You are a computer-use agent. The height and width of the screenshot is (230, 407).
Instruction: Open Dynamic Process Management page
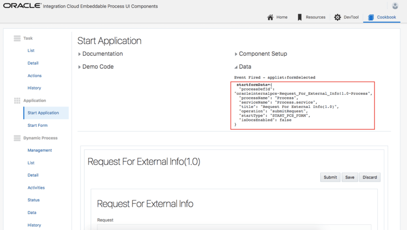40,151
